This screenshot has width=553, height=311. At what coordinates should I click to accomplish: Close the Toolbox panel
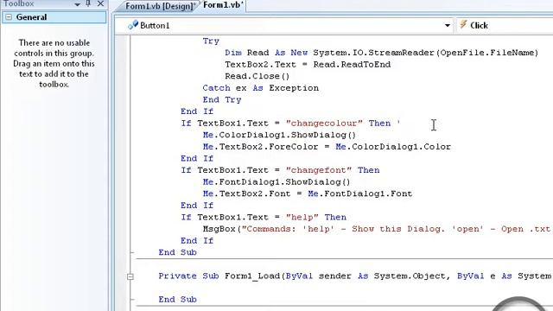click(x=100, y=3)
